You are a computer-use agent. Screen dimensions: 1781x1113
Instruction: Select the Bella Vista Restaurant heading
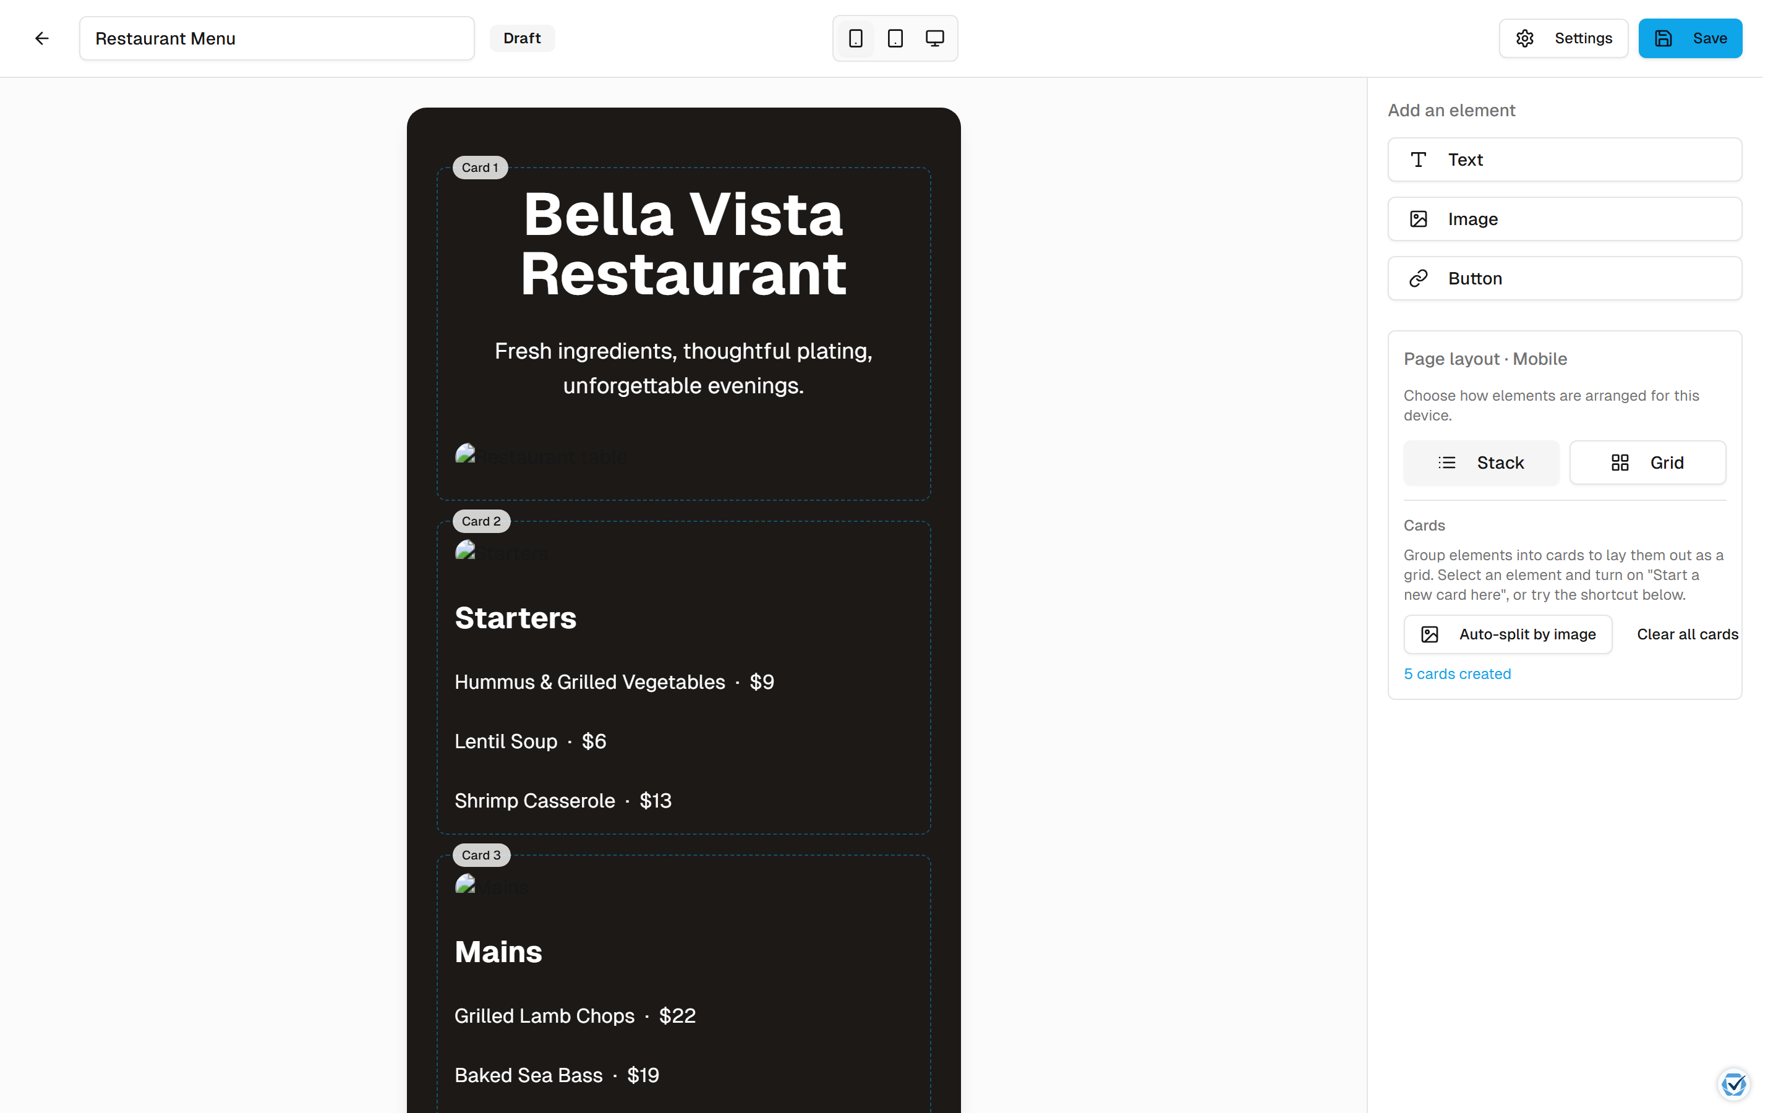pos(683,244)
